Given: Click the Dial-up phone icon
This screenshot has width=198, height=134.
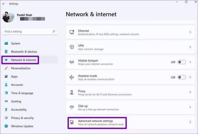Looking at the screenshot, I should pos(72,107).
